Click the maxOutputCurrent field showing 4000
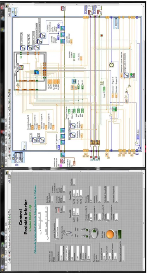150x276 pixels. 110,256
